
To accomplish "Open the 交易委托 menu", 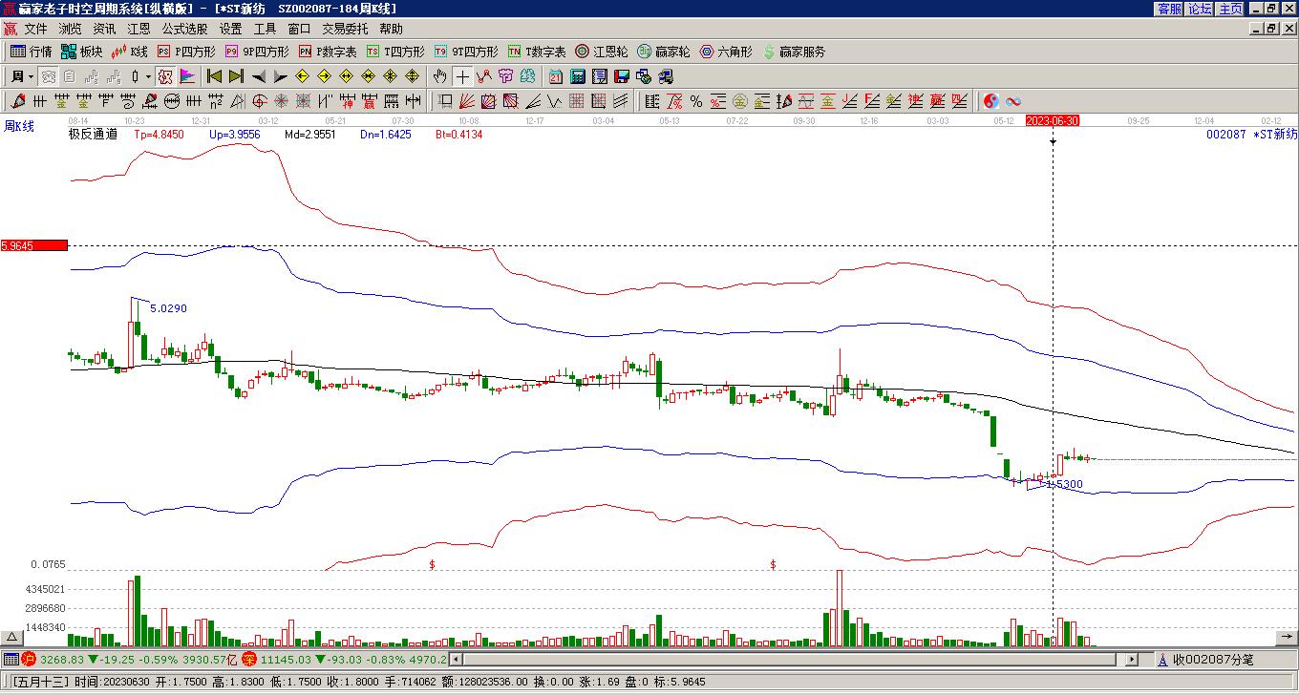I will (x=345, y=30).
